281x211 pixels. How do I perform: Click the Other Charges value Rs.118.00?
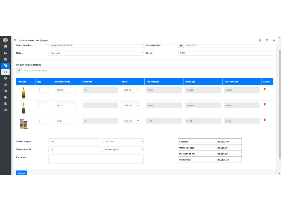(x=222, y=148)
